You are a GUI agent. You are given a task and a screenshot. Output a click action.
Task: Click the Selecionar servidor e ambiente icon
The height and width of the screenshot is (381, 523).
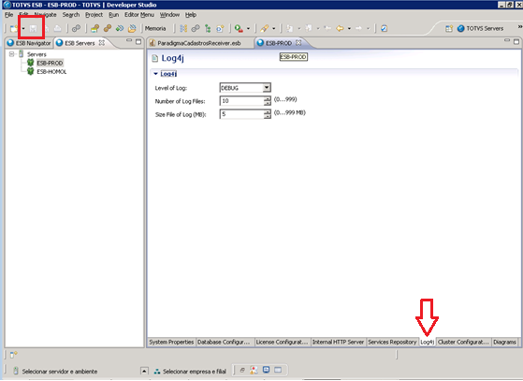click(x=15, y=371)
